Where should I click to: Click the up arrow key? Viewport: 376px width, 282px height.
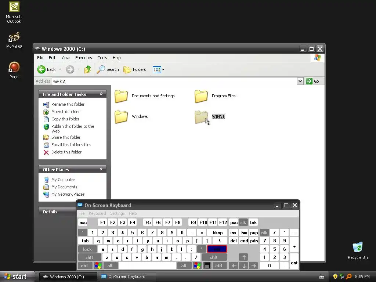click(x=244, y=257)
